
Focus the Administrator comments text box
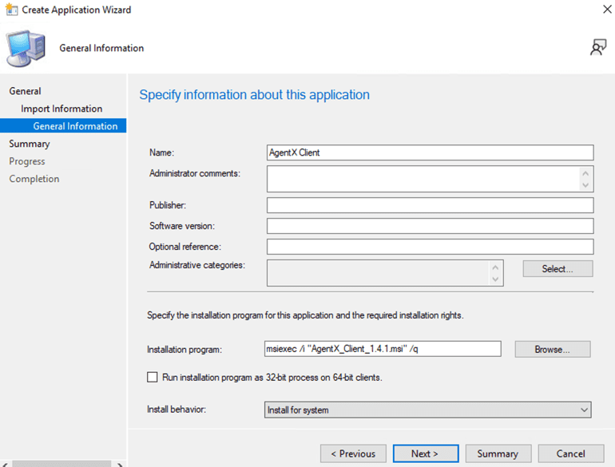pyautogui.click(x=430, y=179)
